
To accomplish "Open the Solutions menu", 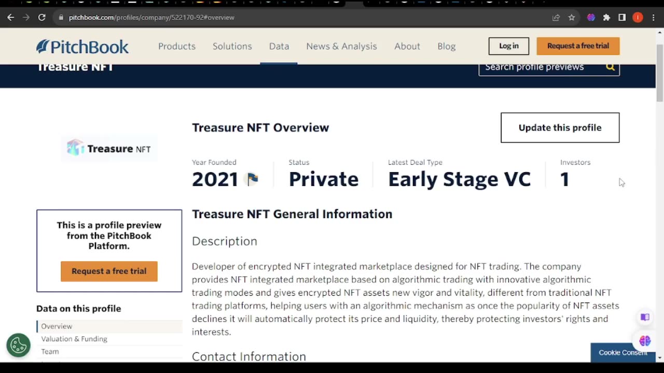I will pyautogui.click(x=232, y=46).
